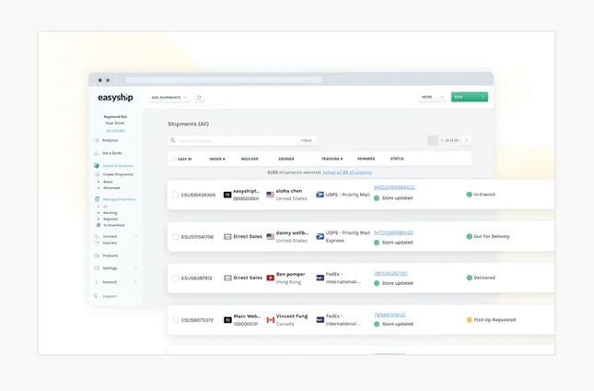Click the Pick Up Requested status
594x391 pixels.
491,320
